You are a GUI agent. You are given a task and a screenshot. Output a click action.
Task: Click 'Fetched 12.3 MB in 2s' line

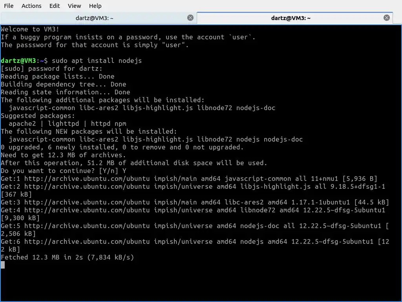click(68, 257)
